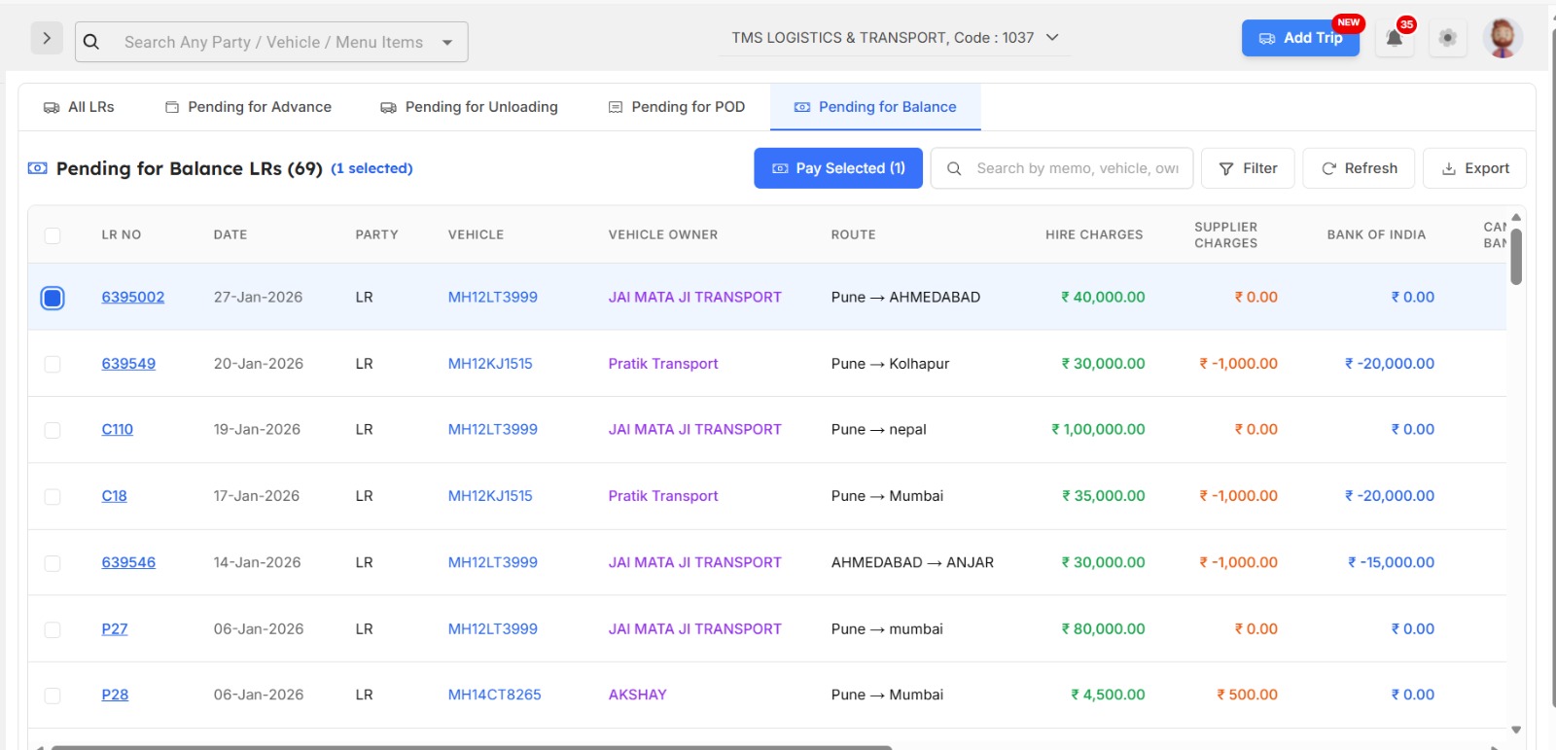Expand the sidebar with chevron button
1556x750 pixels.
click(x=47, y=39)
